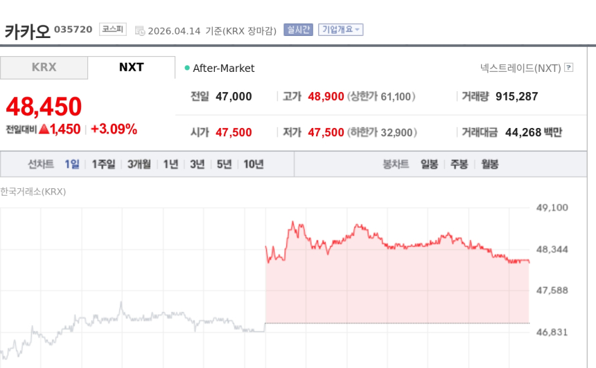Switch to 주봉 weekly candle chart
This screenshot has height=368, width=596.
point(459,164)
